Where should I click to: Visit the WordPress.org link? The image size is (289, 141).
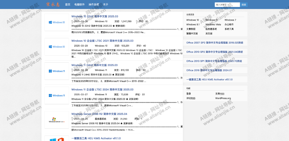[223, 98]
